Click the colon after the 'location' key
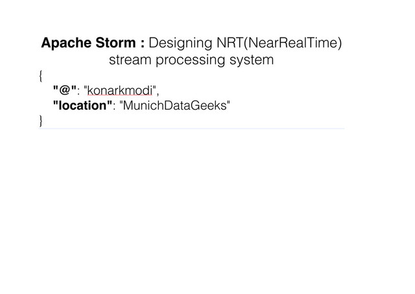This screenshot has width=415, height=294. click(x=114, y=107)
